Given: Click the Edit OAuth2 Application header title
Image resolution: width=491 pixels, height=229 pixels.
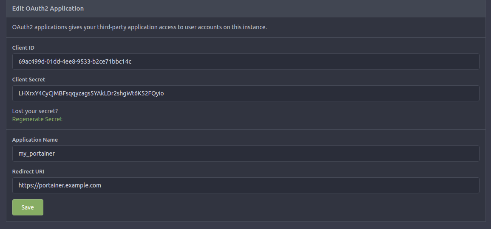Looking at the screenshot, I should (x=48, y=8).
